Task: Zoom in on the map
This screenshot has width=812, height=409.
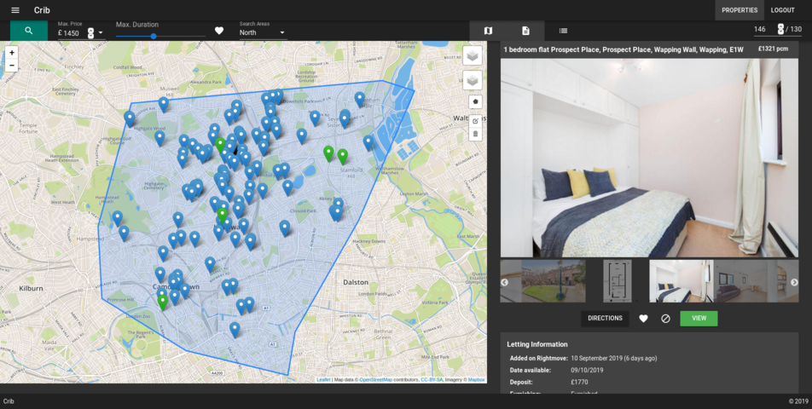Action: 12,53
